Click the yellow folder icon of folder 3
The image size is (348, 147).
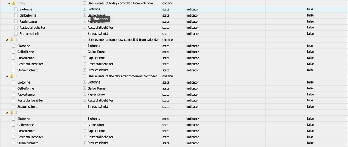[12, 112]
